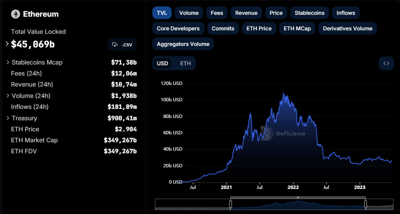
Task: Toggle the Price chart metric
Action: click(276, 13)
